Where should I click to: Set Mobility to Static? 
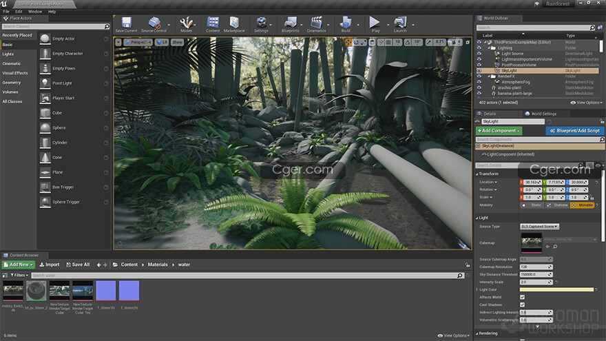pyautogui.click(x=532, y=205)
